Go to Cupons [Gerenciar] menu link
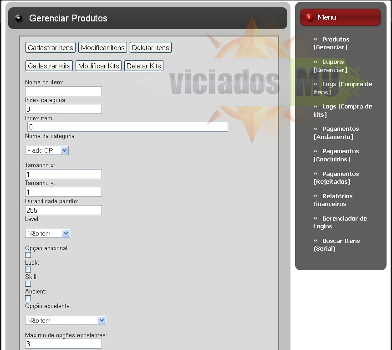The width and height of the screenshot is (392, 350). [330, 66]
